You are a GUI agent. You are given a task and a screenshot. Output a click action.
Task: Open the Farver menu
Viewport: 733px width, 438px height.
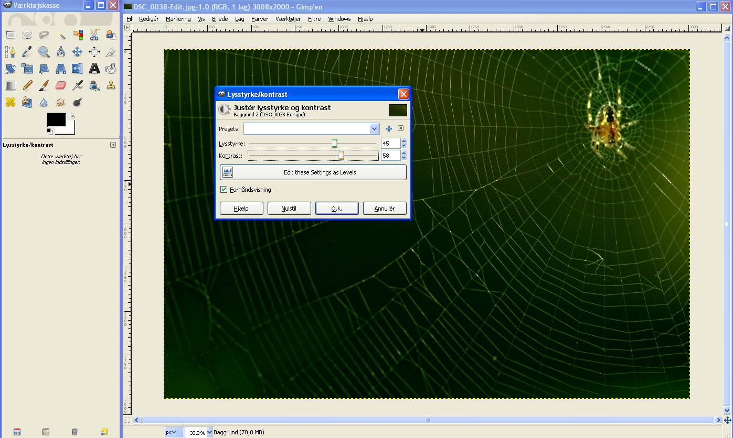(x=259, y=19)
